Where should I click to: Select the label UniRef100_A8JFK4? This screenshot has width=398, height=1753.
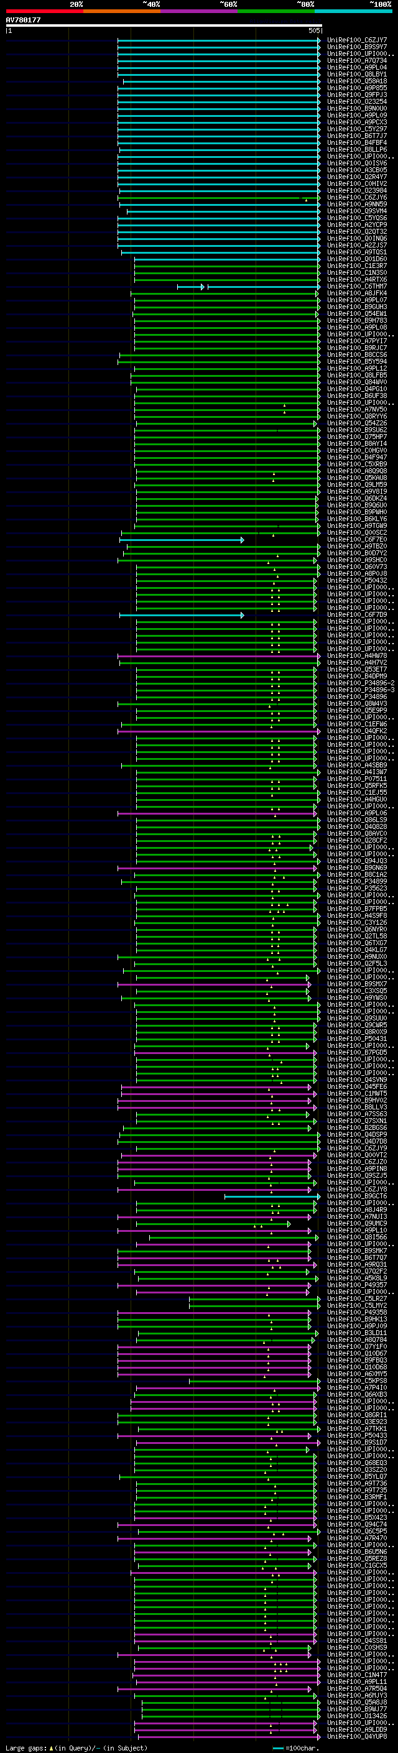click(x=357, y=293)
